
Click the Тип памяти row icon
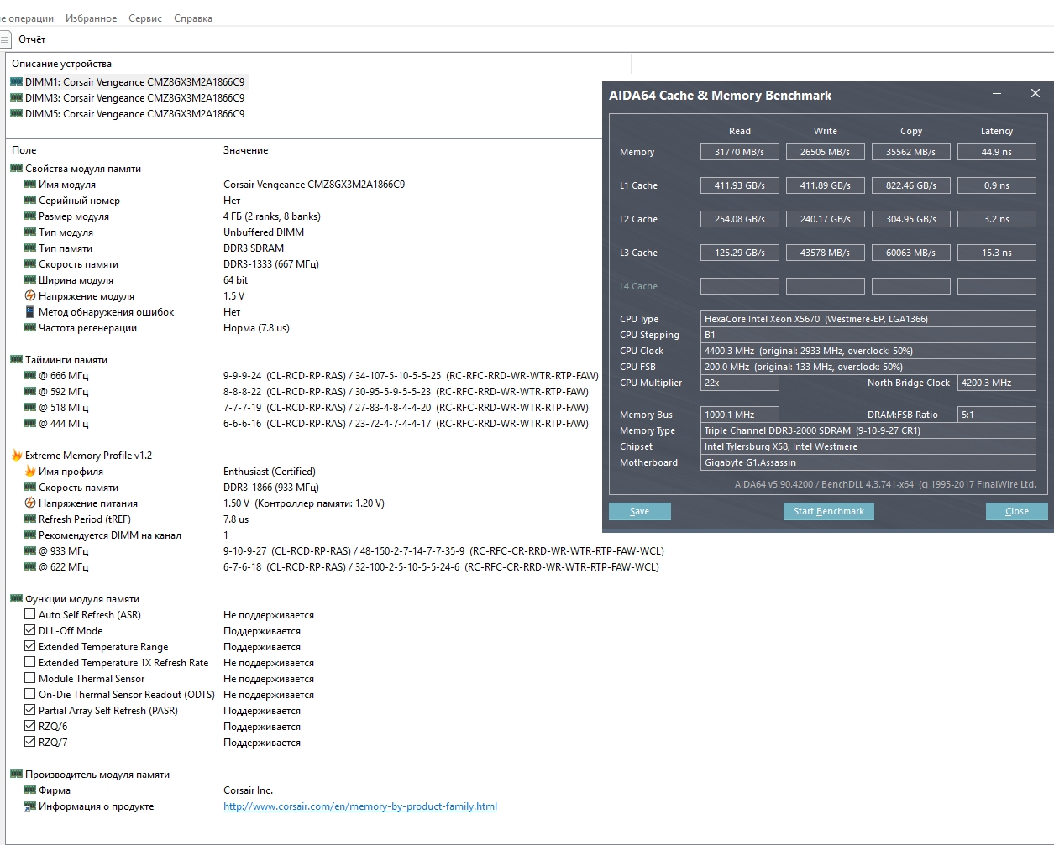point(29,248)
